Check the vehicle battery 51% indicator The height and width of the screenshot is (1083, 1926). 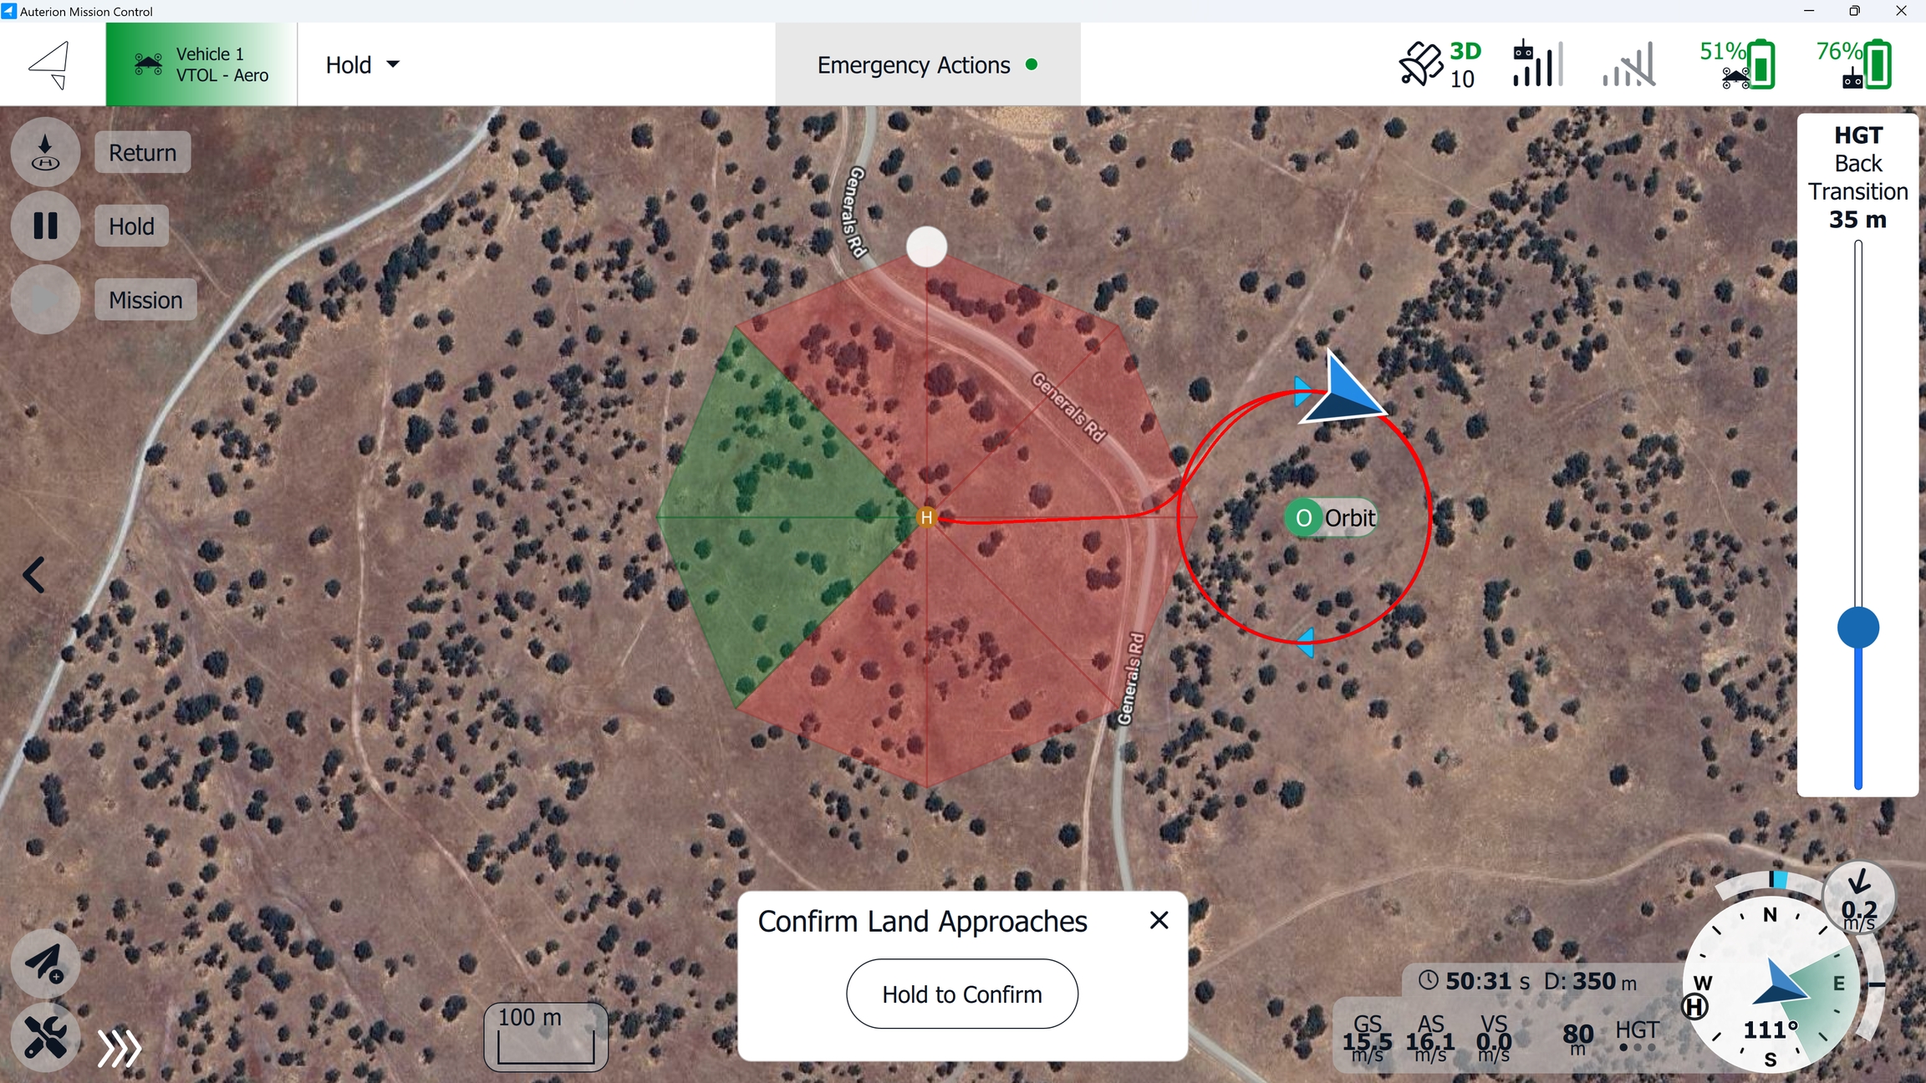click(x=1737, y=64)
